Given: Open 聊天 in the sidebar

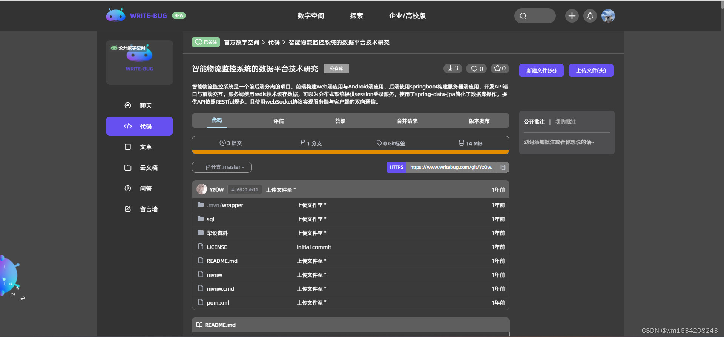Looking at the screenshot, I should [140, 105].
